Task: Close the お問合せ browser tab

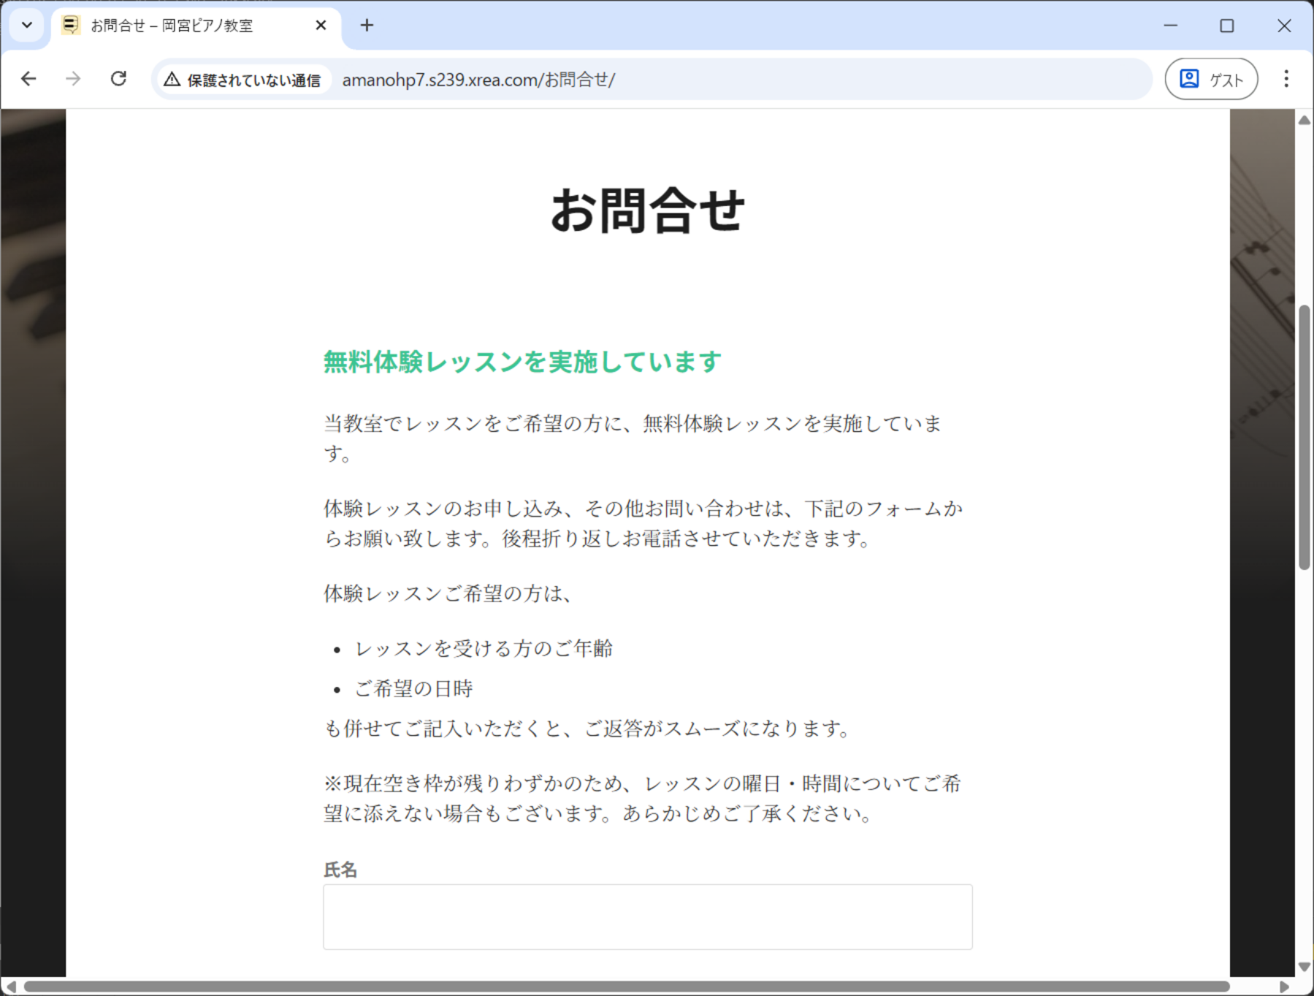Action: click(x=321, y=26)
